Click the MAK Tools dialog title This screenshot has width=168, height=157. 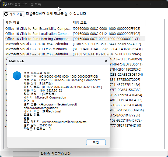coord(17,61)
